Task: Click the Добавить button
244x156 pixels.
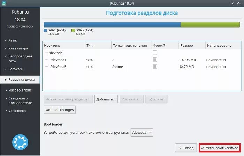Action: click(x=106, y=99)
